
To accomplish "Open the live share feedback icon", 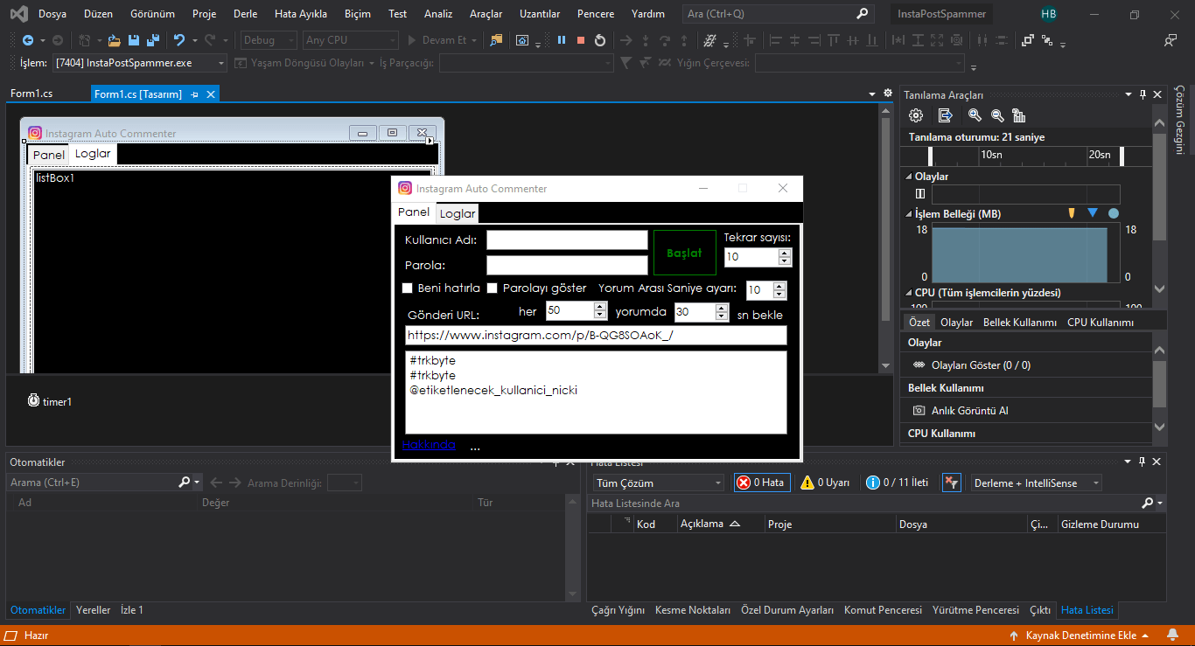I will [1171, 40].
